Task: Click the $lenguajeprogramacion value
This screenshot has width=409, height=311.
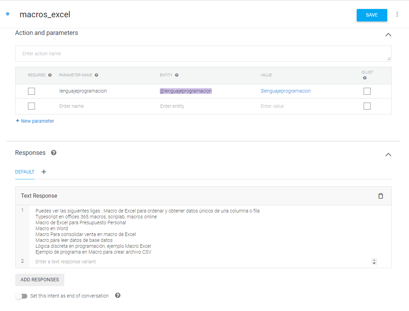Action: [x=285, y=91]
